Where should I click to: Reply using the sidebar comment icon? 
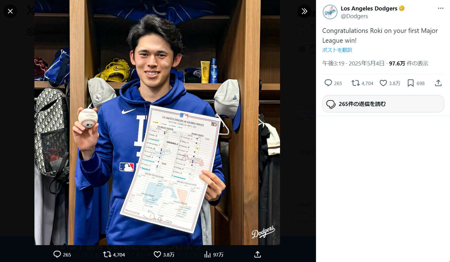pyautogui.click(x=328, y=83)
